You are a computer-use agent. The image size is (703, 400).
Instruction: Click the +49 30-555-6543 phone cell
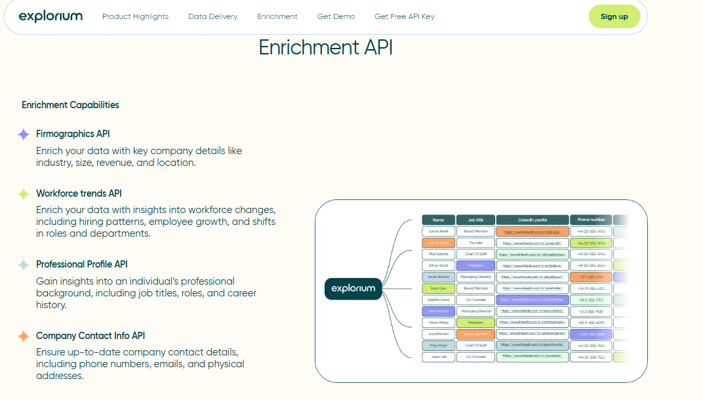point(591,266)
